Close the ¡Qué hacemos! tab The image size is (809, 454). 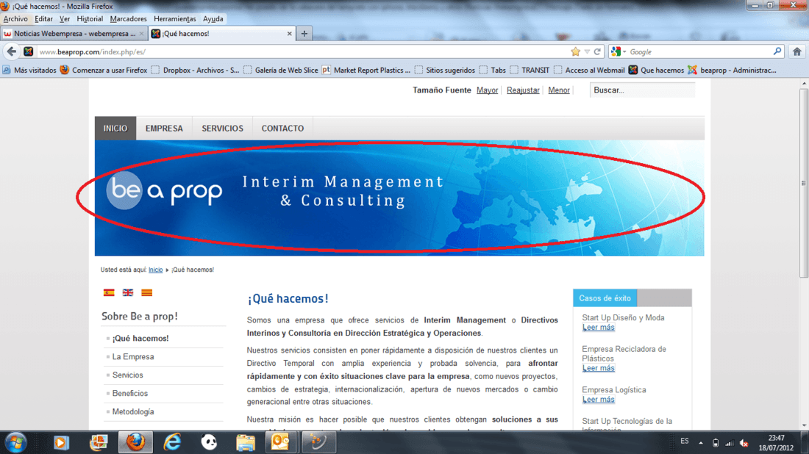pyautogui.click(x=290, y=34)
